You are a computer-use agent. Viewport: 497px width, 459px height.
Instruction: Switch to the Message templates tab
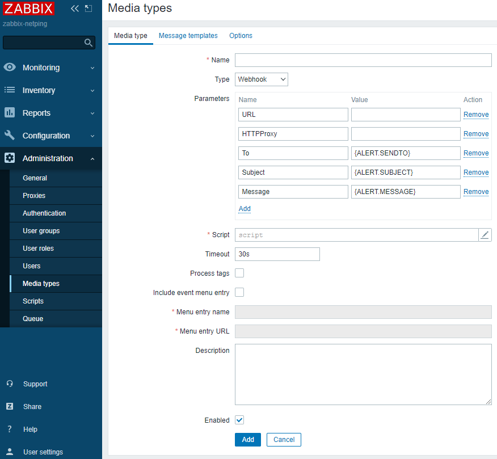pos(188,36)
